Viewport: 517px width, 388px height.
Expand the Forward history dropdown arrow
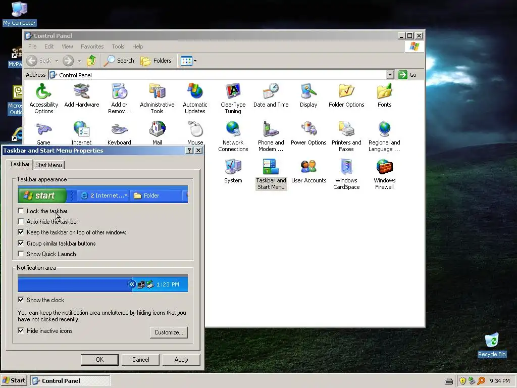click(79, 61)
